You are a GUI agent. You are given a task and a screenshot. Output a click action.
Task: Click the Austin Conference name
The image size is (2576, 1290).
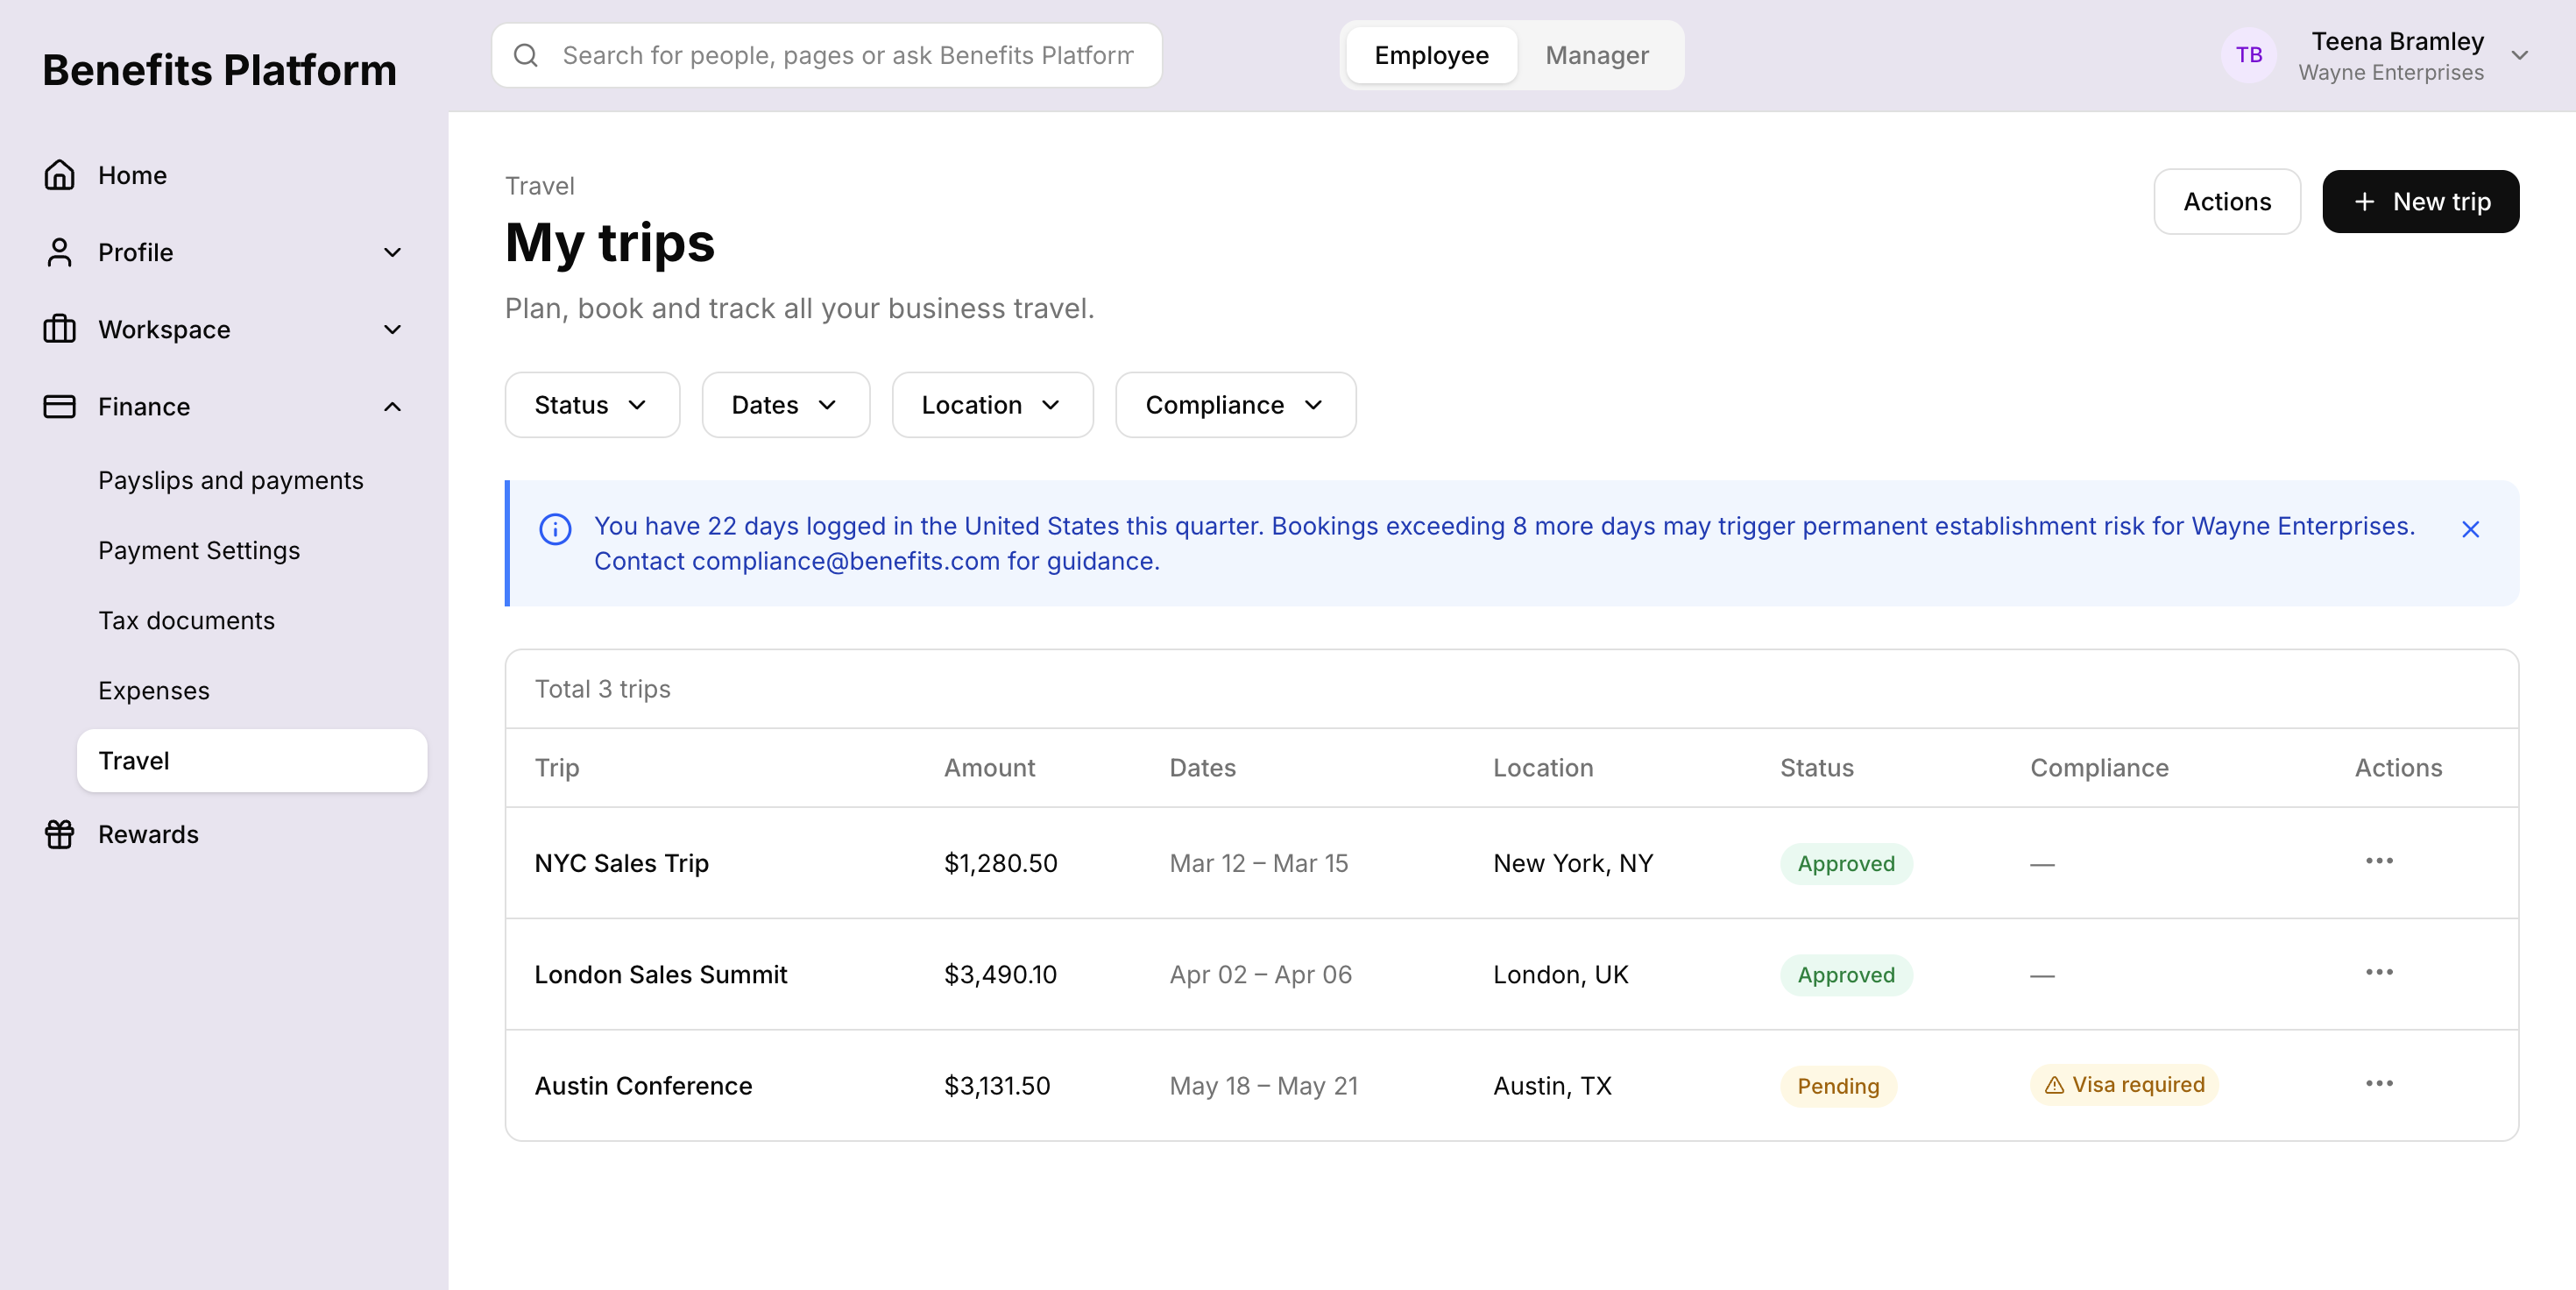(643, 1086)
